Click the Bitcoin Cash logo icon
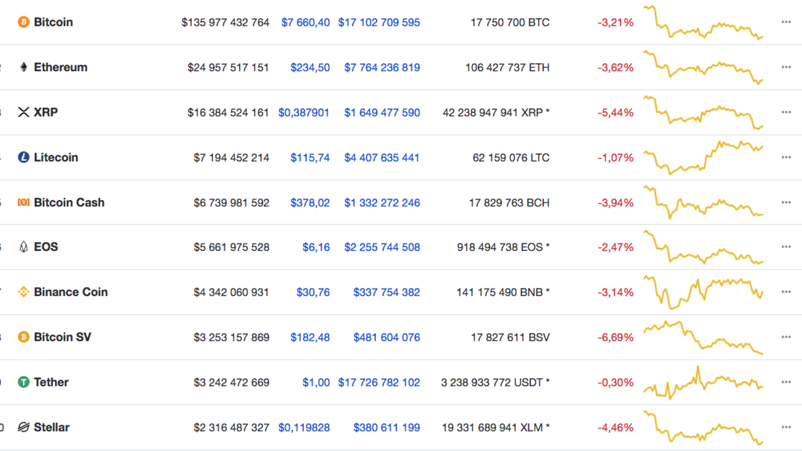 tap(24, 202)
